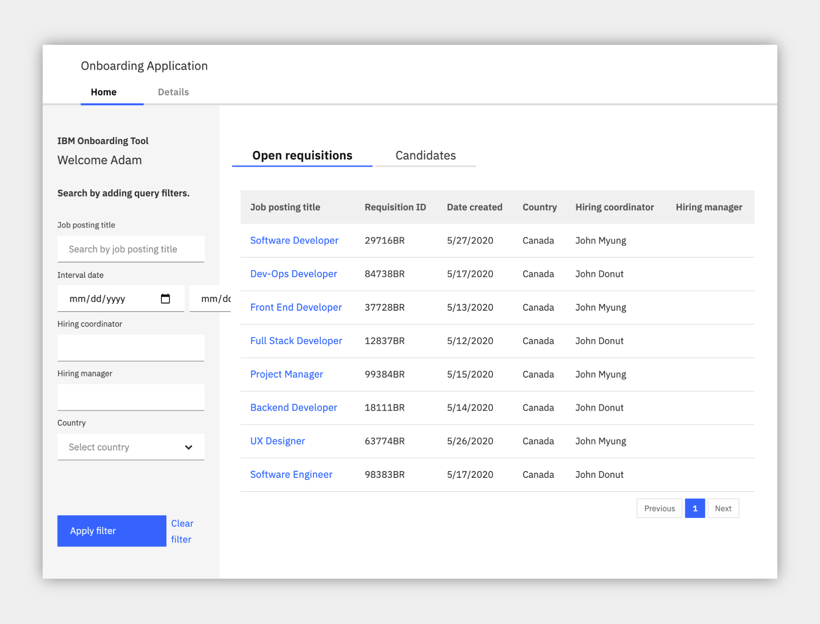This screenshot has height=624, width=820.
Task: Select requisition ID 12837BR cell
Action: pos(384,341)
